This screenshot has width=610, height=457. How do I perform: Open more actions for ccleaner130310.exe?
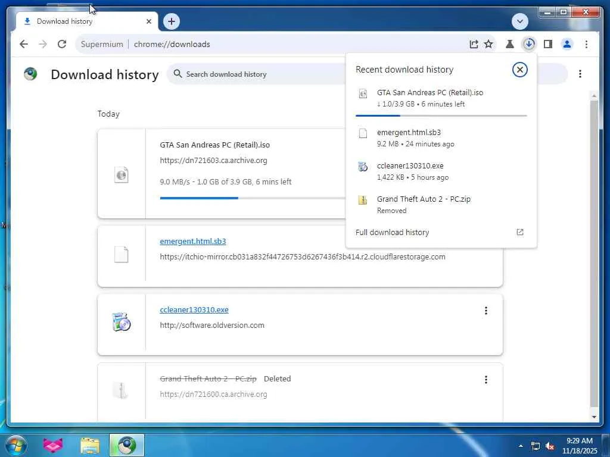pyautogui.click(x=486, y=311)
